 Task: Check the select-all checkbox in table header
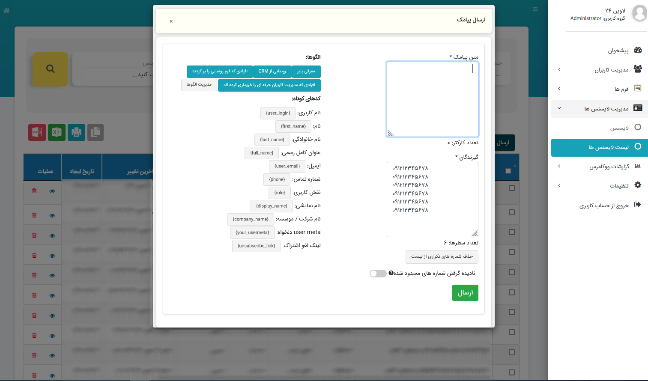pos(508,170)
